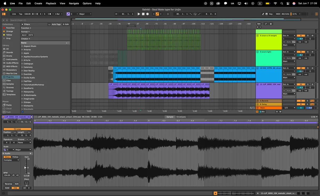Arm the Arrangement Record button
Screen dimensions: 320x196
147,14
